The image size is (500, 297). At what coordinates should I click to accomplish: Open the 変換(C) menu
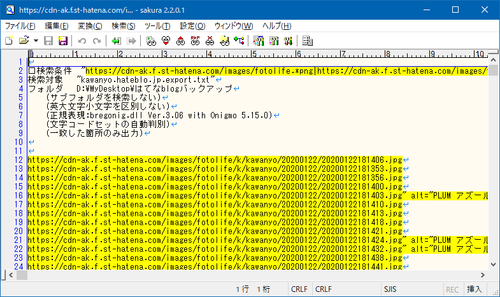click(90, 26)
